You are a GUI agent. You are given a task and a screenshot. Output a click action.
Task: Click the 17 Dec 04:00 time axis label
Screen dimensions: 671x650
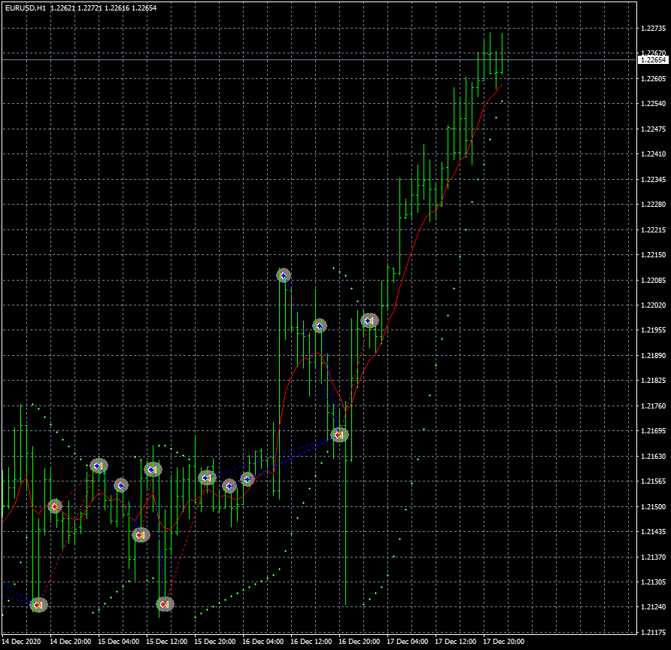[x=408, y=642]
